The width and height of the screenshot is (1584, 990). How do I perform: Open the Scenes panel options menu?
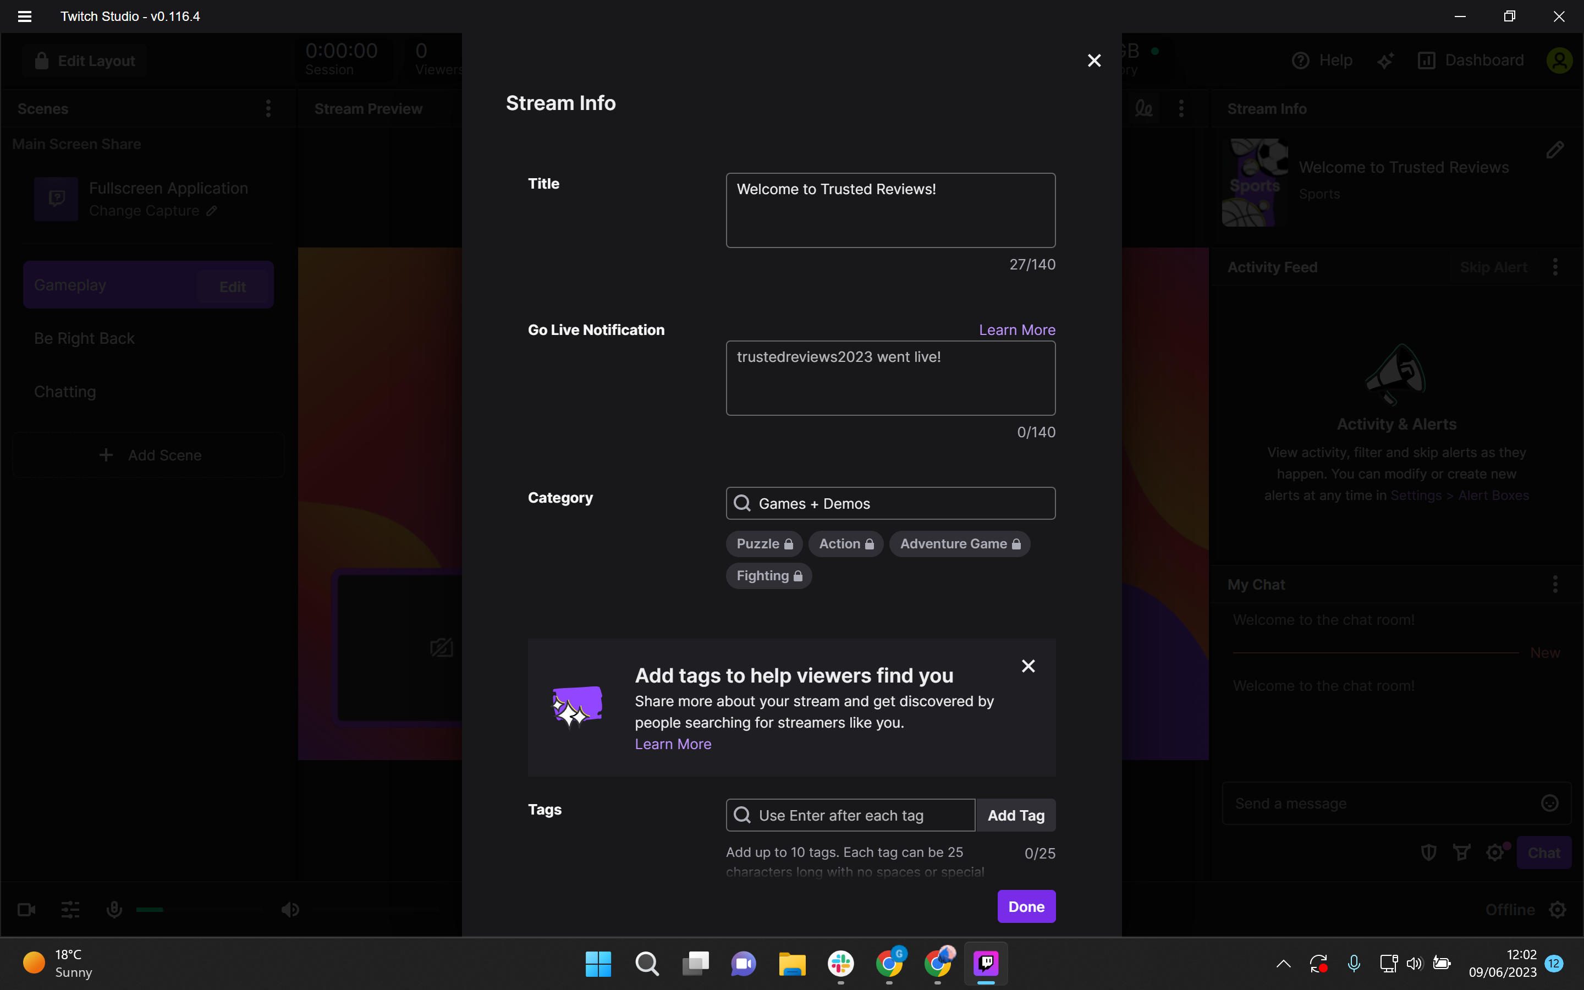(268, 109)
